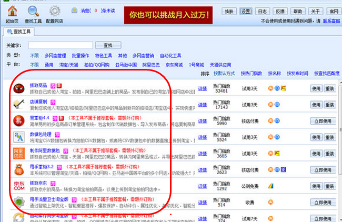The image size is (342, 222).
Task: Click 立即使用 button in 甩手掌柜3.2 row
Action: 323,170
